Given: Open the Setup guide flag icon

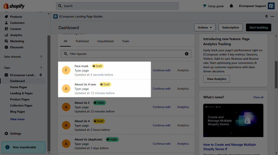Looking at the screenshot, I should (x=205, y=6).
